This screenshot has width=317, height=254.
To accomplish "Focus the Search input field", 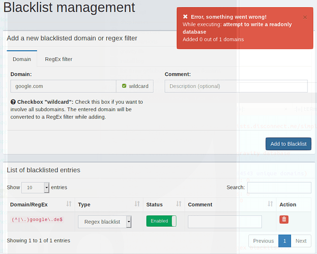I will 279,187.
